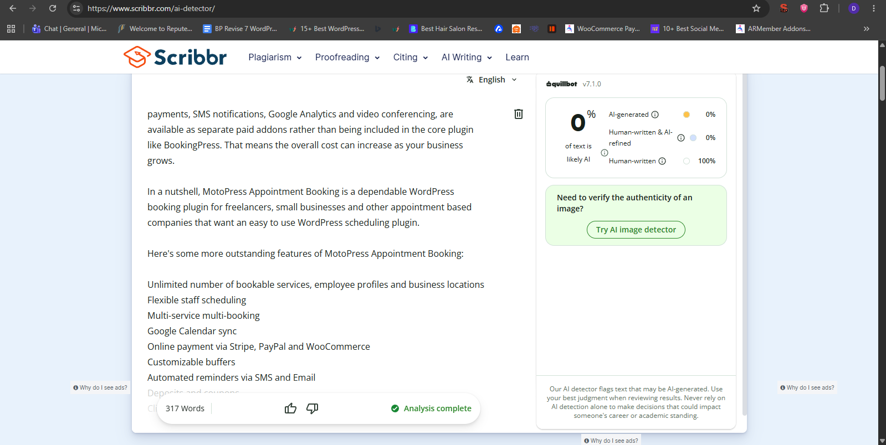This screenshot has width=886, height=445.
Task: Open the Learn menu item
Action: point(517,57)
